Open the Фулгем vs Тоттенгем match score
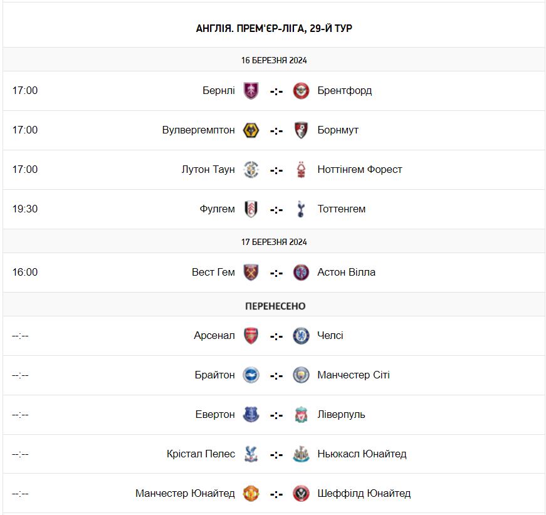Viewport: 546px width, 515px height. point(276,210)
